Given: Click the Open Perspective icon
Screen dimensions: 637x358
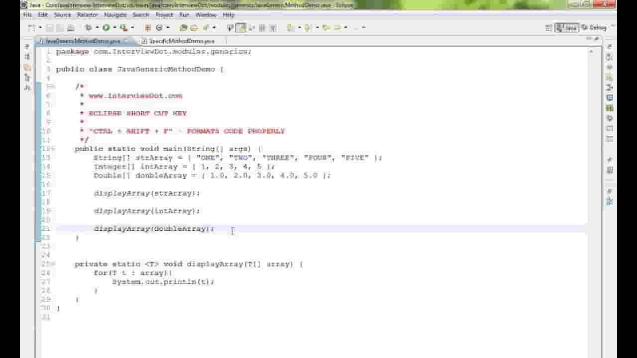Looking at the screenshot, I should 549,28.
